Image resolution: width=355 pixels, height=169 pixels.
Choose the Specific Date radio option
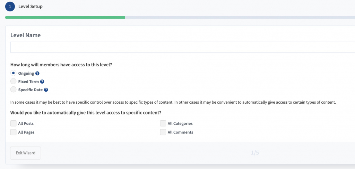(x=14, y=90)
